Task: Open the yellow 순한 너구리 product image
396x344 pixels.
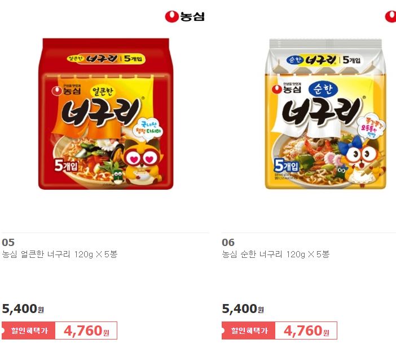Action: 325,114
